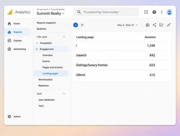The image size is (180, 136).
Task: Open Advertising in the left navigation
Action: (20, 49)
